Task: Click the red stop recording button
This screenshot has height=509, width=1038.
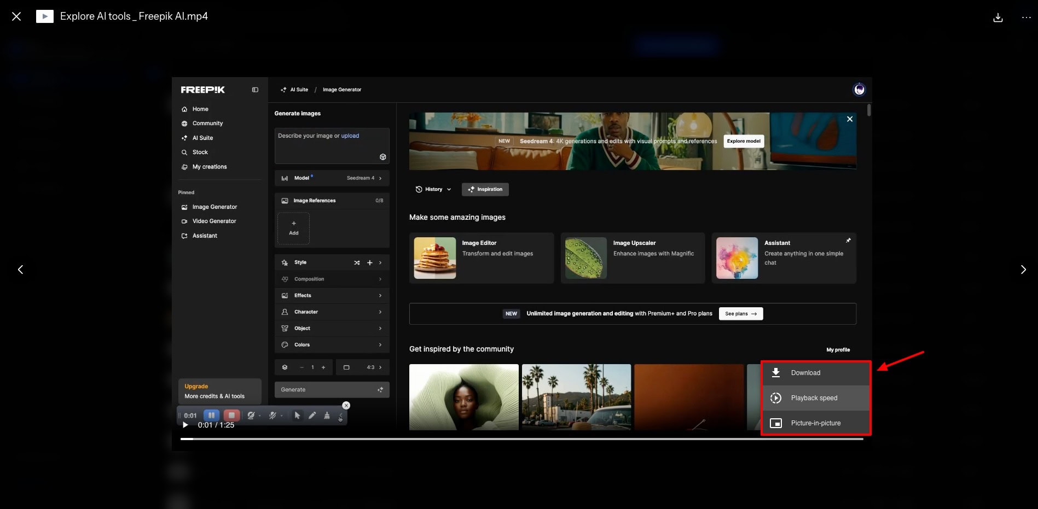Action: [x=231, y=415]
